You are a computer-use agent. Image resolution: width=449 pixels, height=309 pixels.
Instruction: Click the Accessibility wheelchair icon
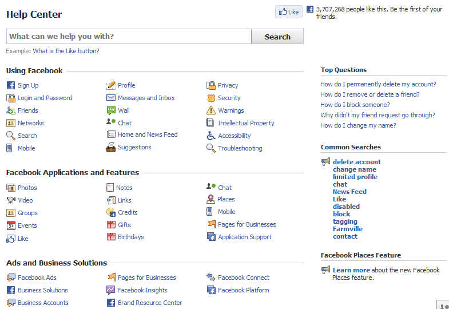pos(210,136)
